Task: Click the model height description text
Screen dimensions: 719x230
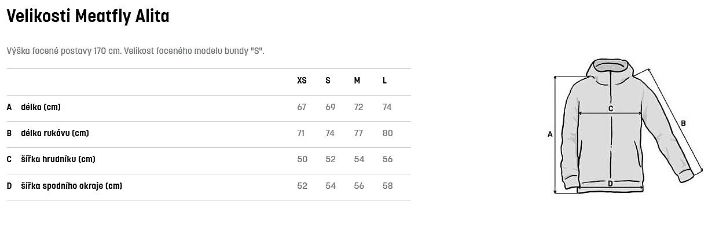Action: (135, 51)
